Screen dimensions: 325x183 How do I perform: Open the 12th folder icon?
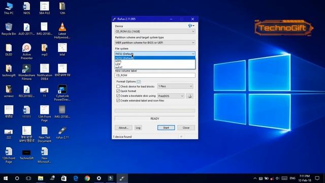pyautogui.click(x=62, y=8)
